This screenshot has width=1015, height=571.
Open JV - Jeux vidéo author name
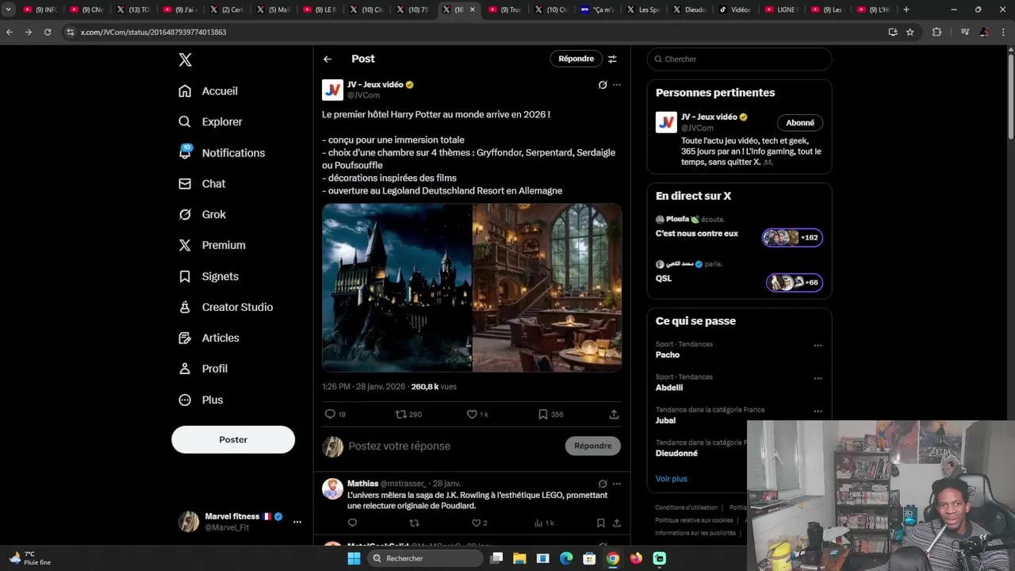(375, 85)
